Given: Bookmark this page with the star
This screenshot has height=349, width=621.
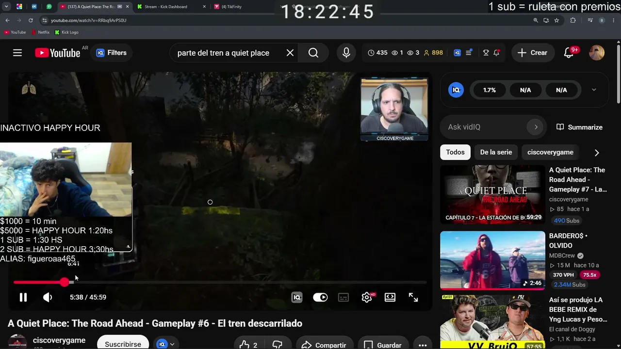Looking at the screenshot, I should [x=556, y=20].
